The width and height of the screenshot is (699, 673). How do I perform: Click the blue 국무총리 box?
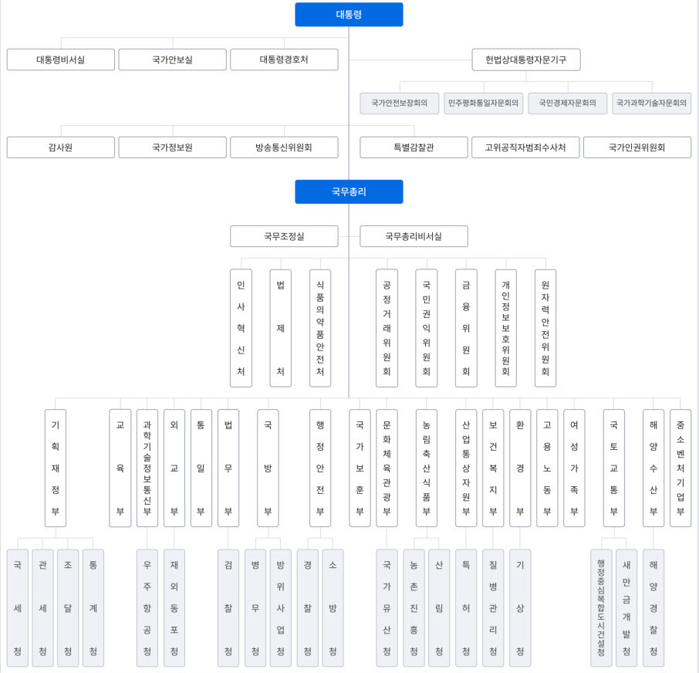coord(349,191)
